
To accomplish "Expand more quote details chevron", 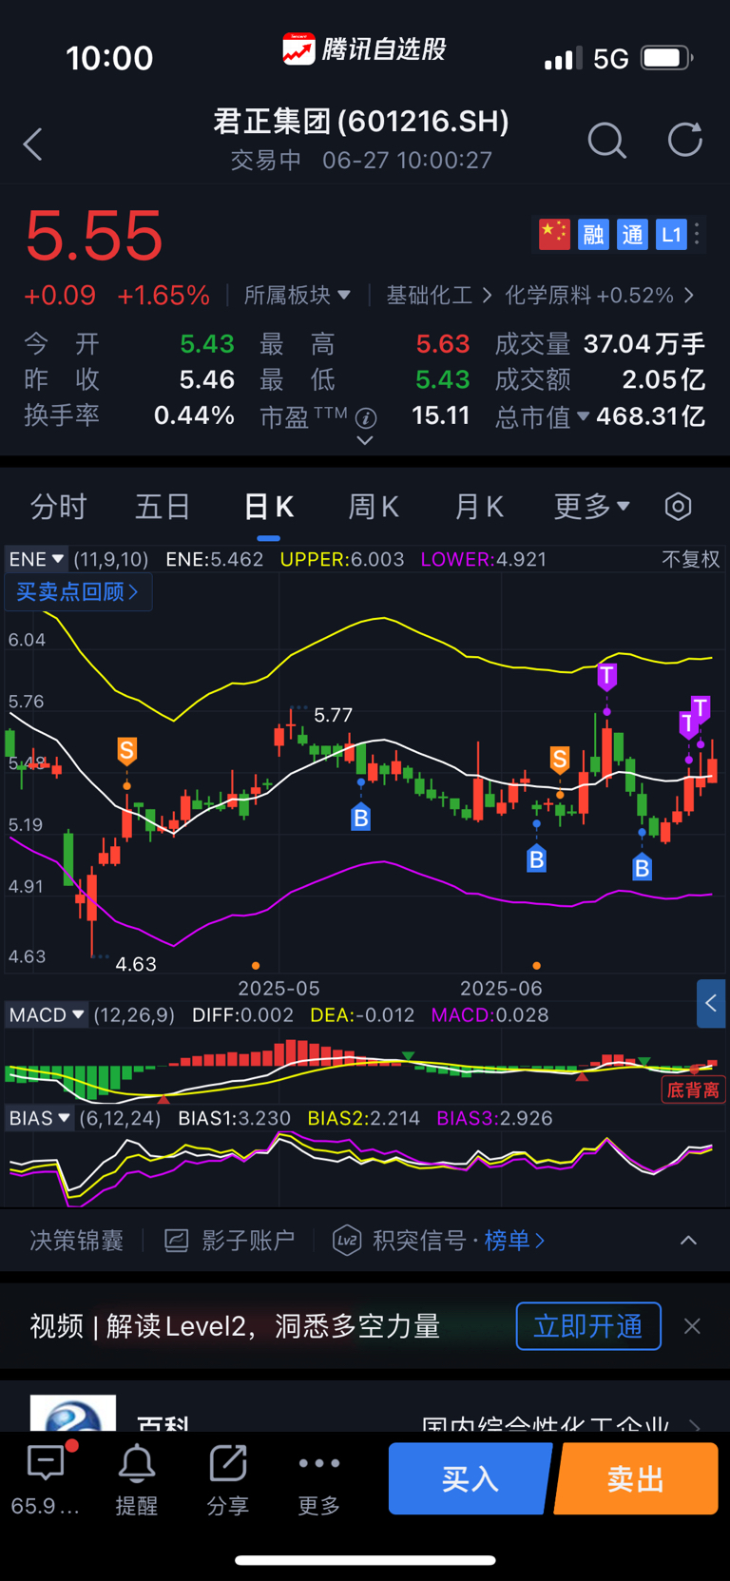I will click(x=365, y=440).
